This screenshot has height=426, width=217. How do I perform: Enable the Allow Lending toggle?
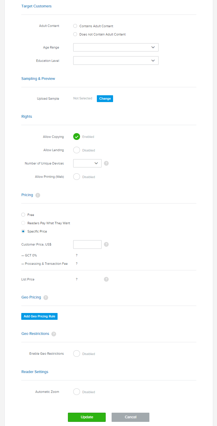[x=77, y=150]
